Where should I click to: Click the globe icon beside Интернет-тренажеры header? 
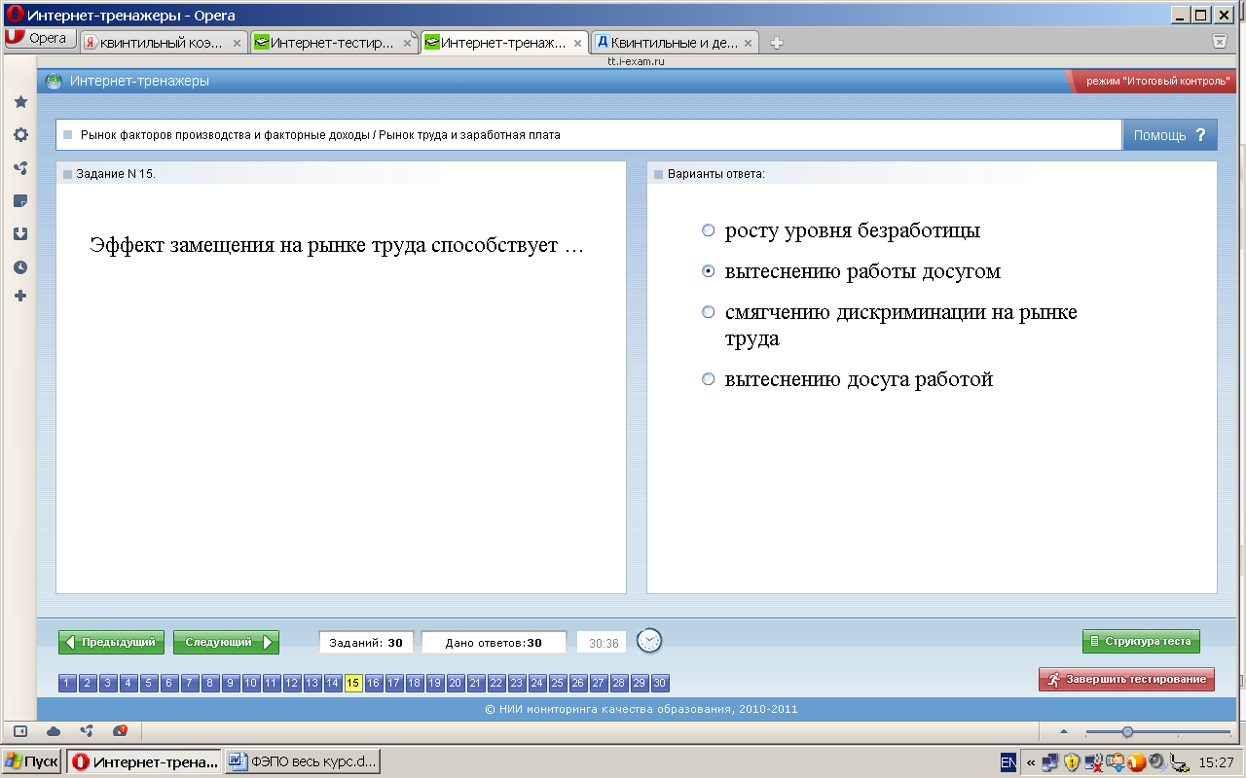point(55,82)
